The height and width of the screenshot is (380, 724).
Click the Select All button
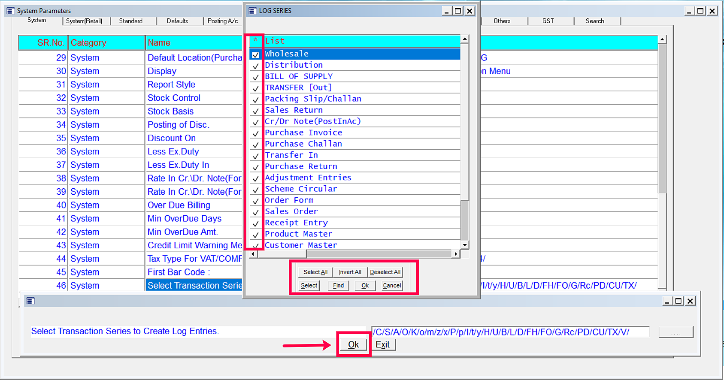point(315,272)
